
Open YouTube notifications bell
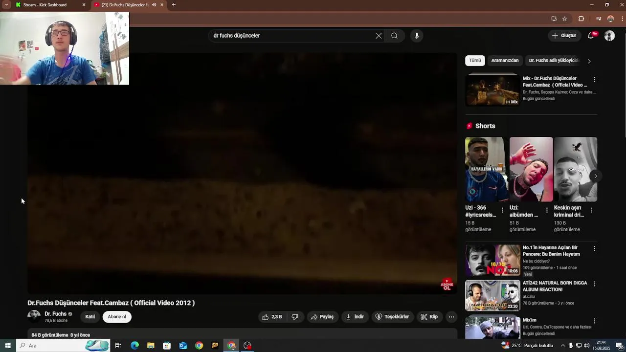(x=591, y=36)
